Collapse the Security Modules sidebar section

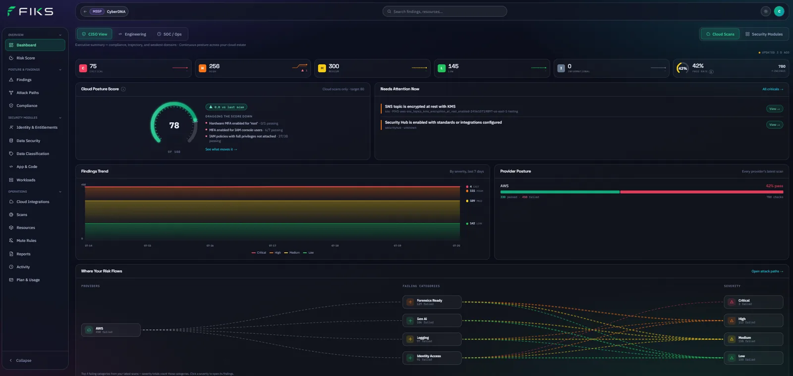[60, 118]
